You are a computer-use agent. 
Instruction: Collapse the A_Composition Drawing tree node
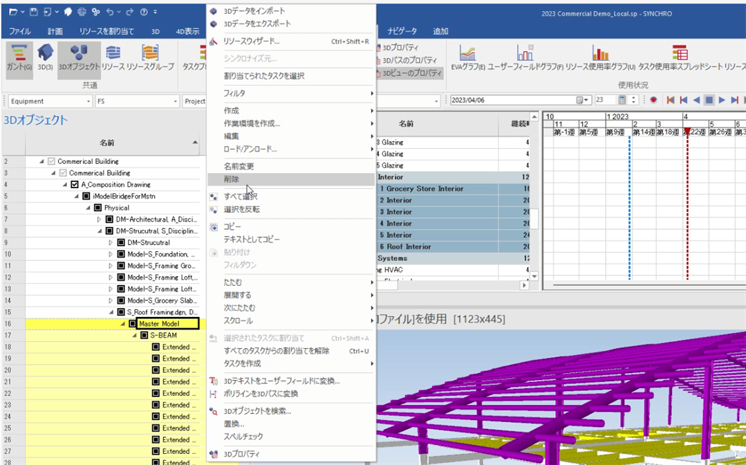point(65,185)
